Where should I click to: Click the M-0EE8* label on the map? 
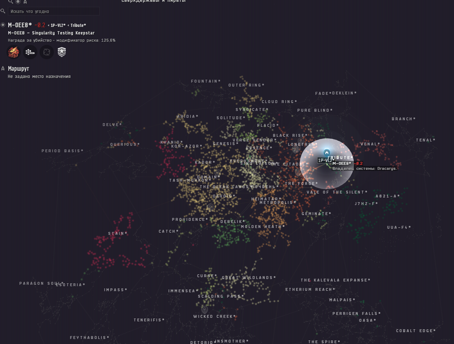click(342, 163)
